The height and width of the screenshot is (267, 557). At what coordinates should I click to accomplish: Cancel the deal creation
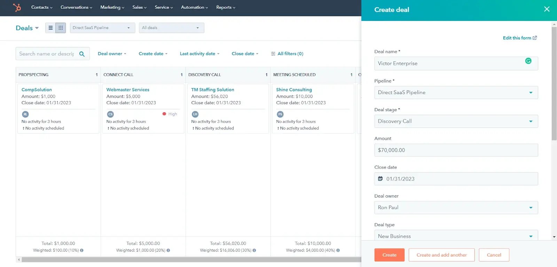494,255
